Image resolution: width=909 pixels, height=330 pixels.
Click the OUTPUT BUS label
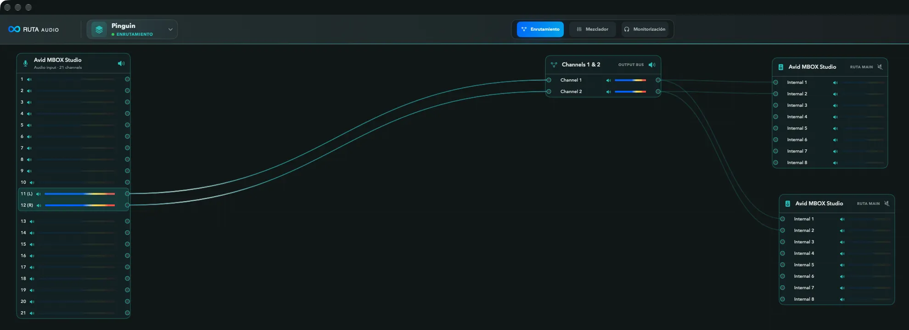631,65
